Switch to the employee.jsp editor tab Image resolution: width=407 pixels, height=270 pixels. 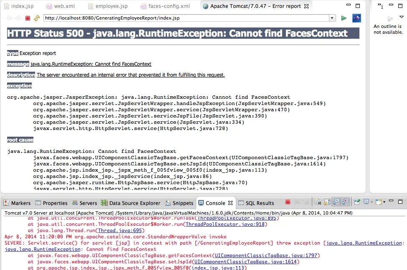click(108, 6)
